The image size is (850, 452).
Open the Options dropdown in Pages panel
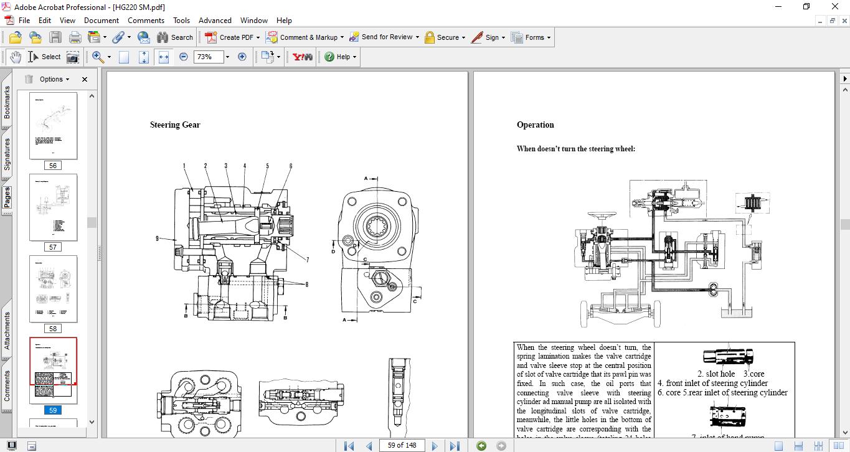point(55,79)
